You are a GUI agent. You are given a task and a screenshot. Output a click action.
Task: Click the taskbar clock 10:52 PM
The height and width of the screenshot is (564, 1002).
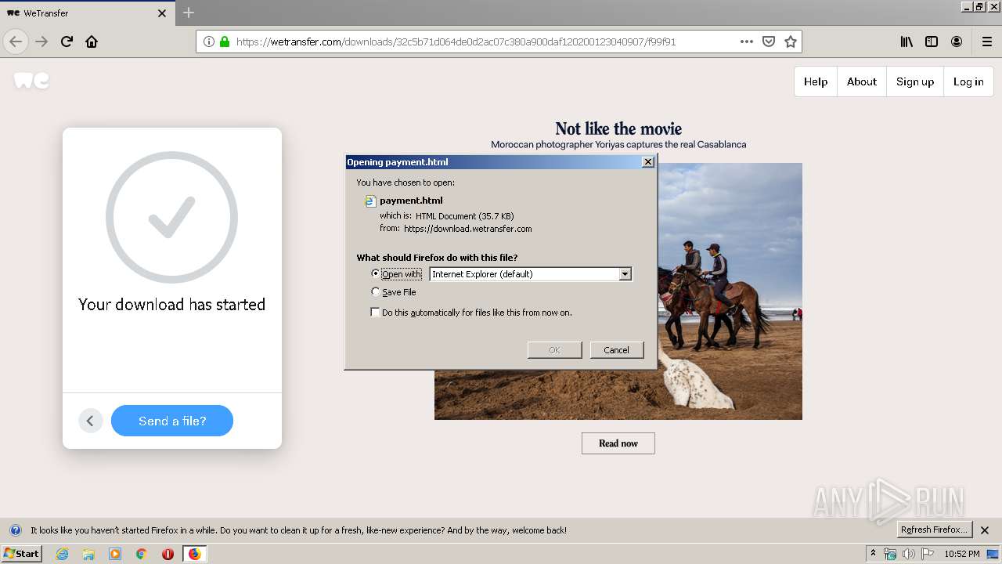[x=962, y=554]
